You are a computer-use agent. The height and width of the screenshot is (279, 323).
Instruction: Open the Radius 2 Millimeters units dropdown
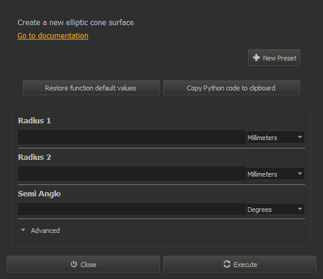click(276, 174)
